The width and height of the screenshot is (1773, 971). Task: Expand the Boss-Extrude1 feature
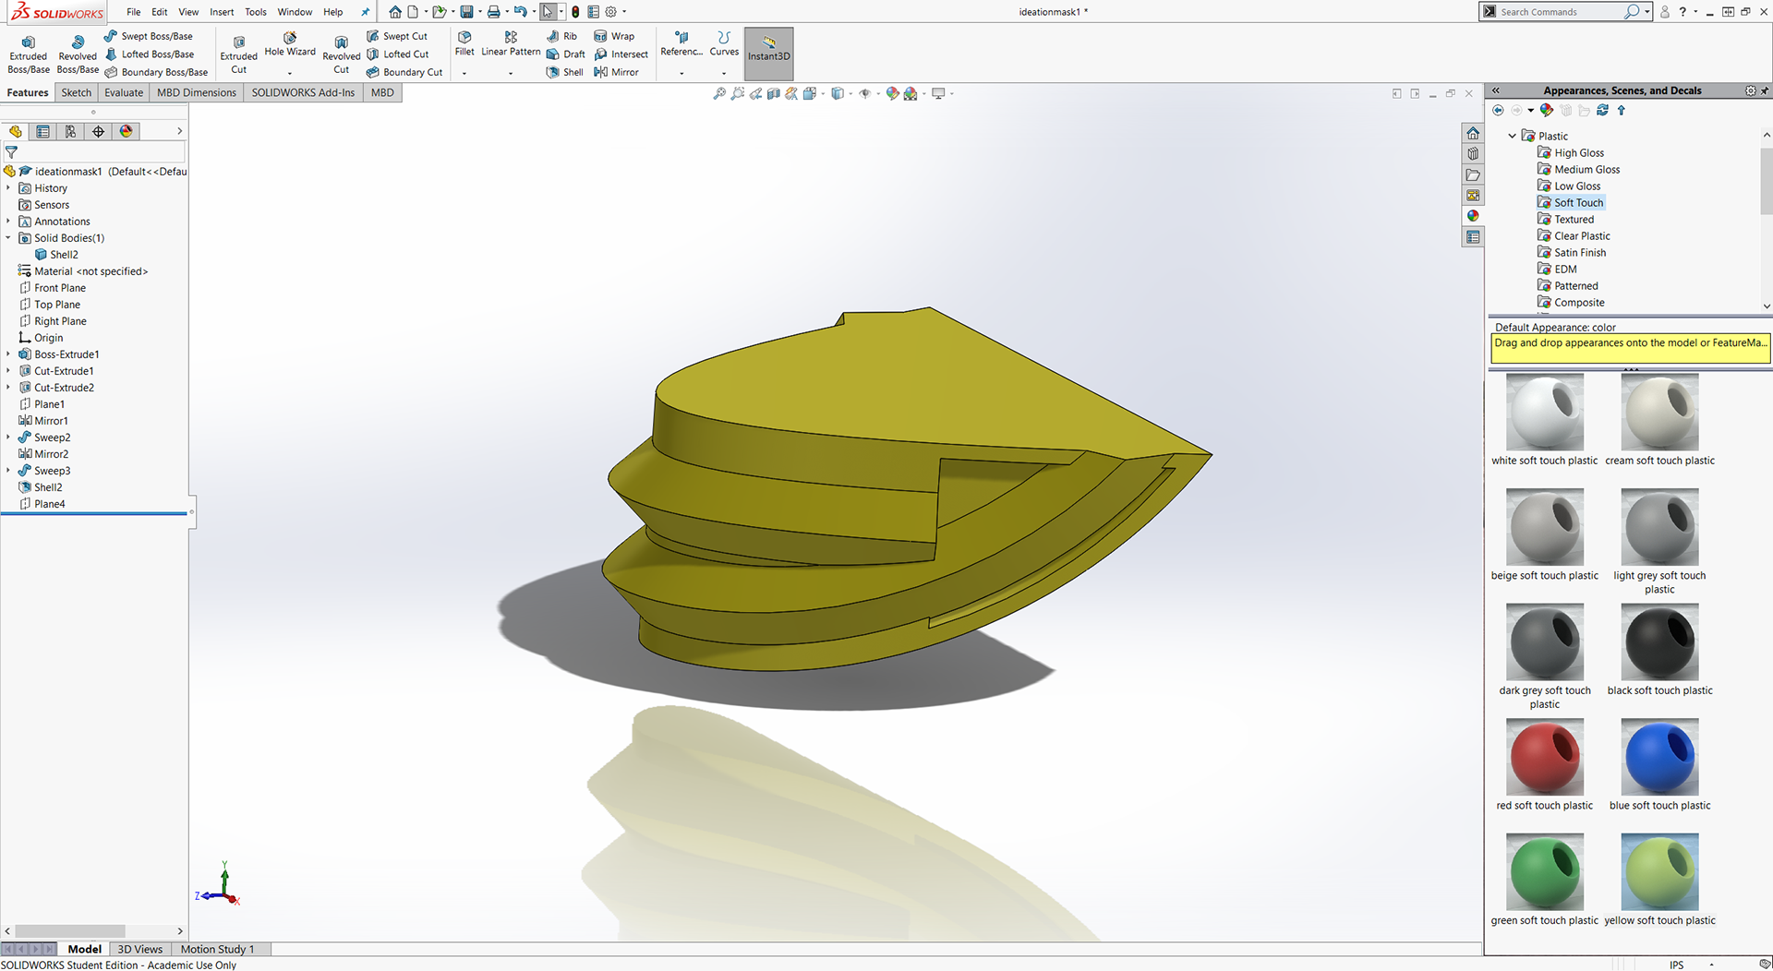tap(8, 354)
